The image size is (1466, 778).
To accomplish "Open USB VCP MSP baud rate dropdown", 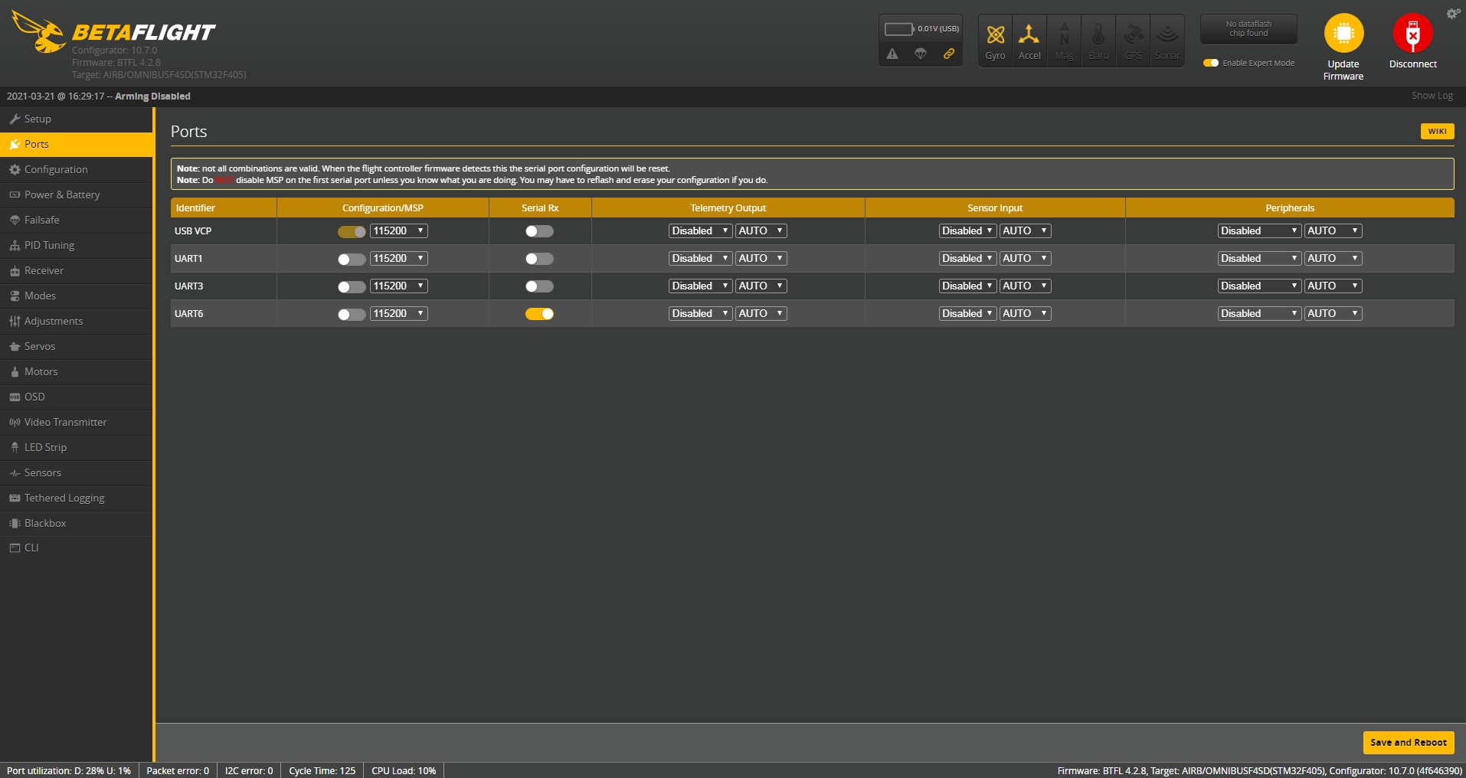I will click(399, 230).
